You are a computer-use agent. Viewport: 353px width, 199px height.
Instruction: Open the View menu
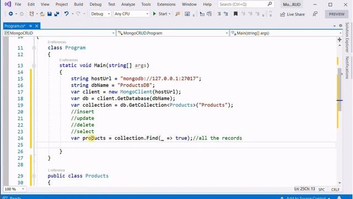45,4
